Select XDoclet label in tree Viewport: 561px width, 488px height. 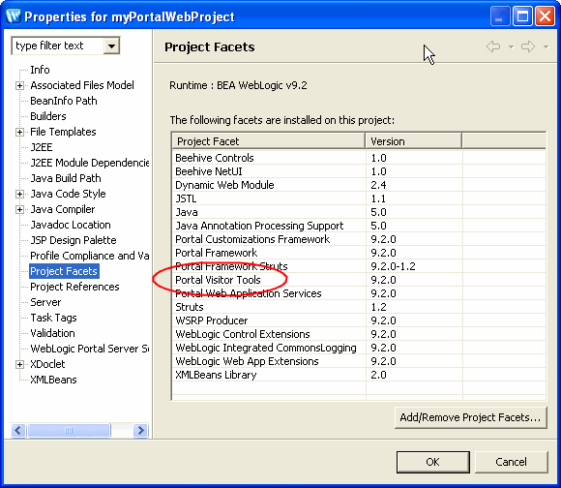[x=47, y=364]
